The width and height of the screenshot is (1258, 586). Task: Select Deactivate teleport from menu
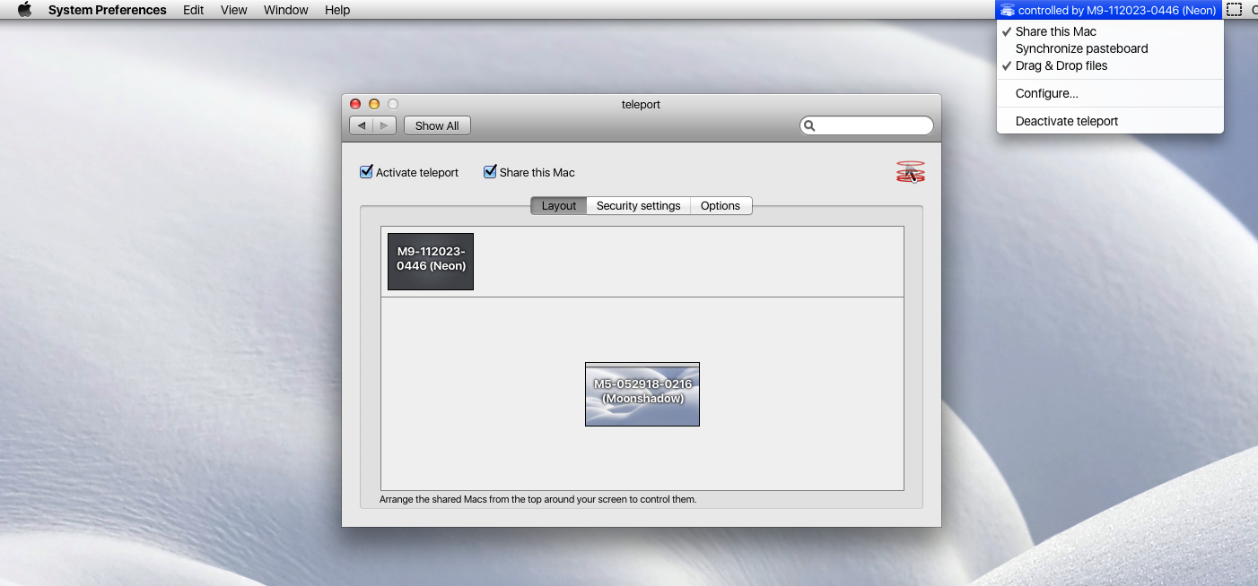pyautogui.click(x=1066, y=121)
